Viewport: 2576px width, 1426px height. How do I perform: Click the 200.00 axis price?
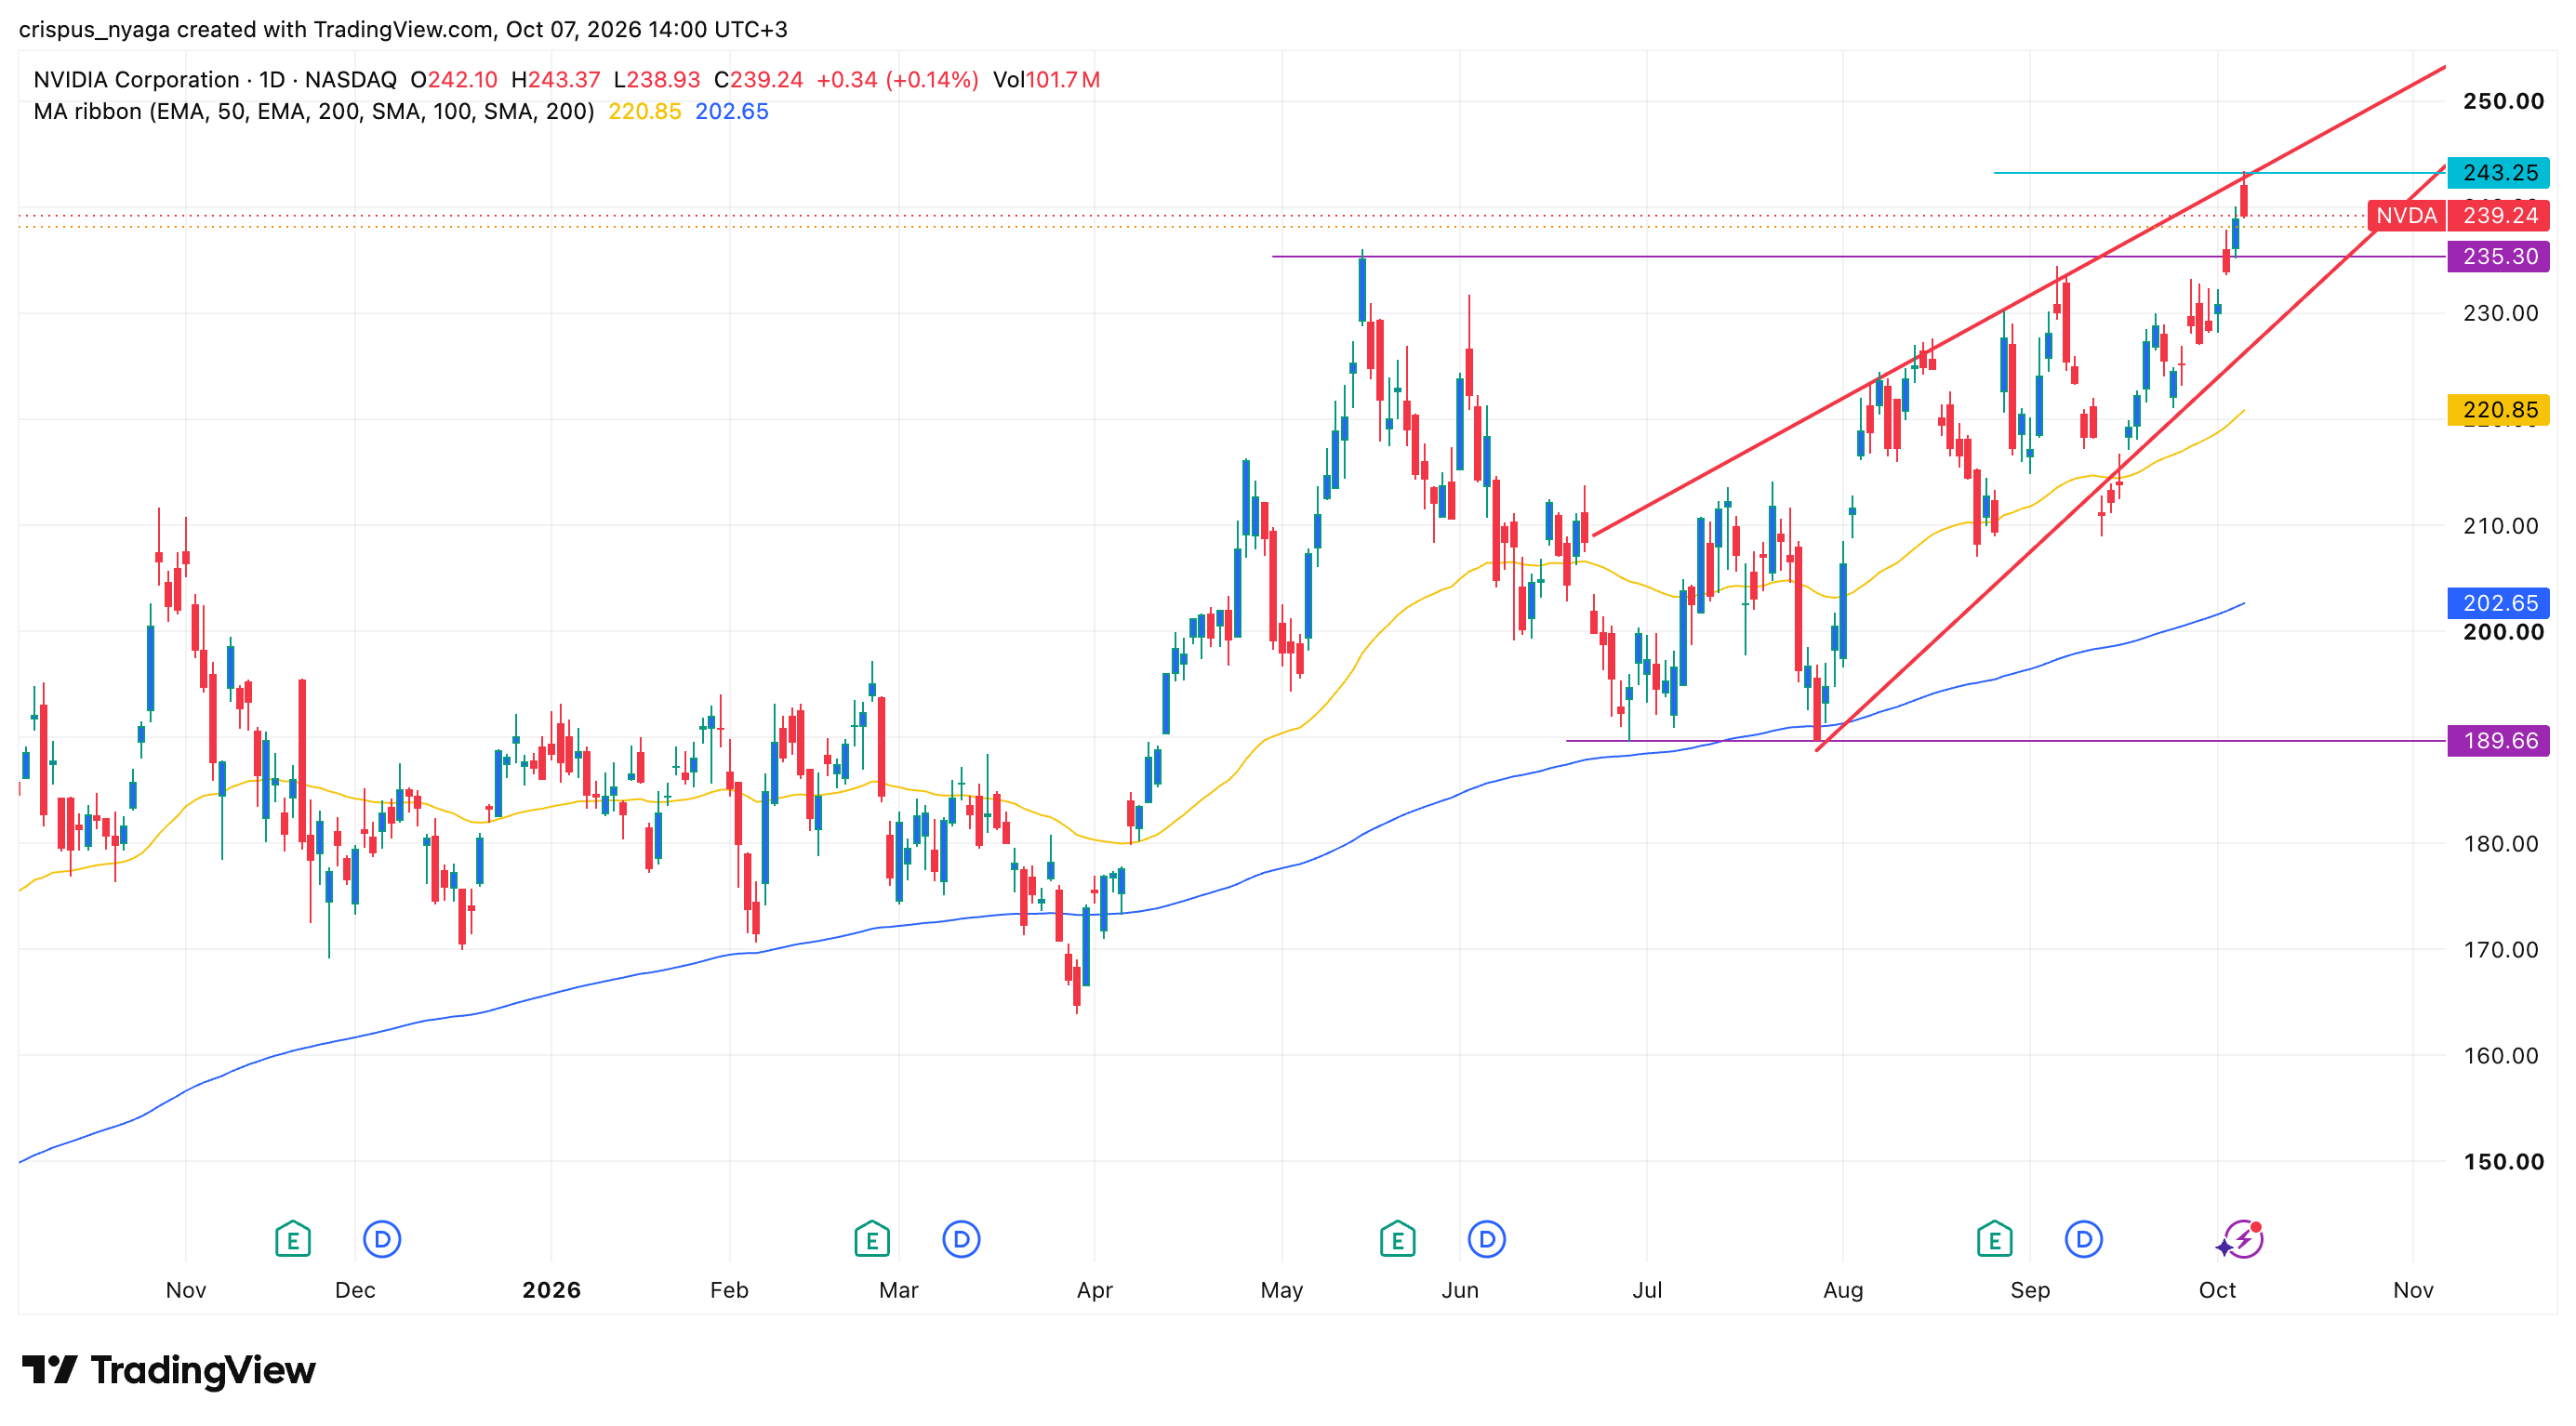coord(2503,631)
